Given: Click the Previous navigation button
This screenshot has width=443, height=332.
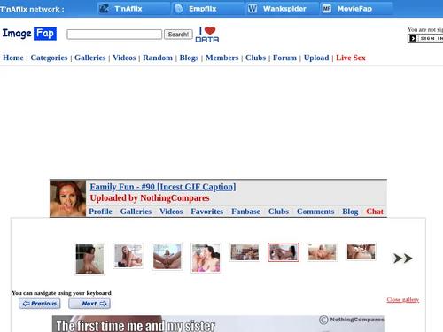Looking at the screenshot, I should tap(40, 304).
